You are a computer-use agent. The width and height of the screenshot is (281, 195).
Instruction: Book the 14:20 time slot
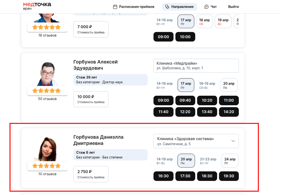click(x=229, y=112)
